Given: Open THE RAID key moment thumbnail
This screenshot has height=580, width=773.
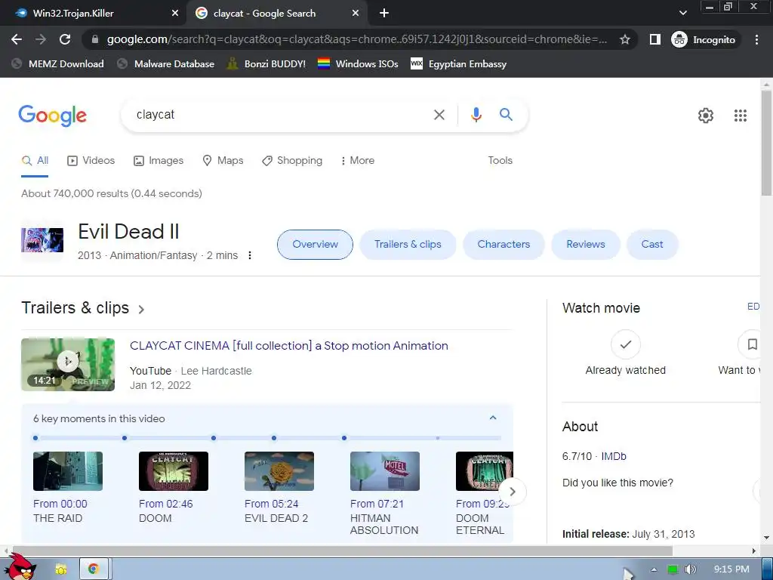Looking at the screenshot, I should (x=68, y=471).
